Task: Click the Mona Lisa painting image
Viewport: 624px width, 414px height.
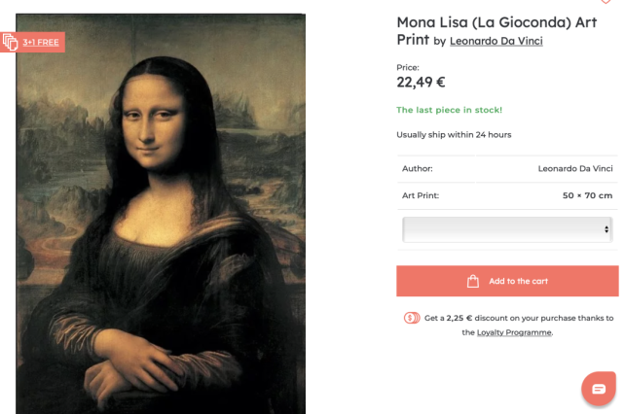Action: [x=161, y=214]
